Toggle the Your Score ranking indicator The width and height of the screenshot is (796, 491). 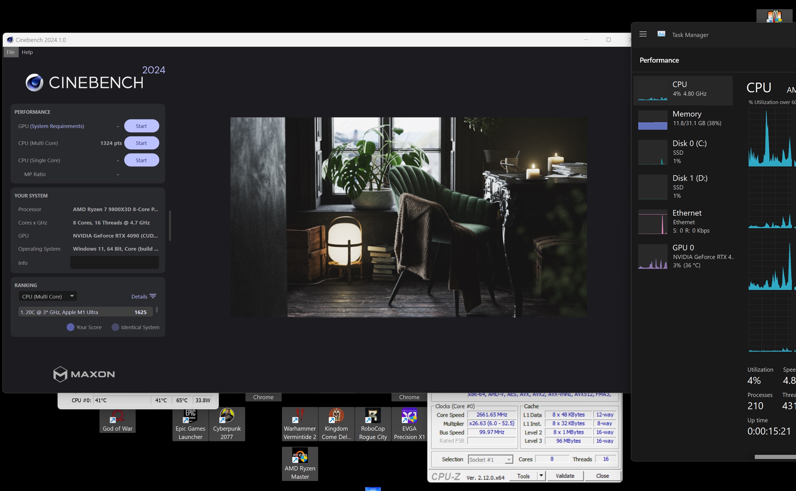pos(70,327)
